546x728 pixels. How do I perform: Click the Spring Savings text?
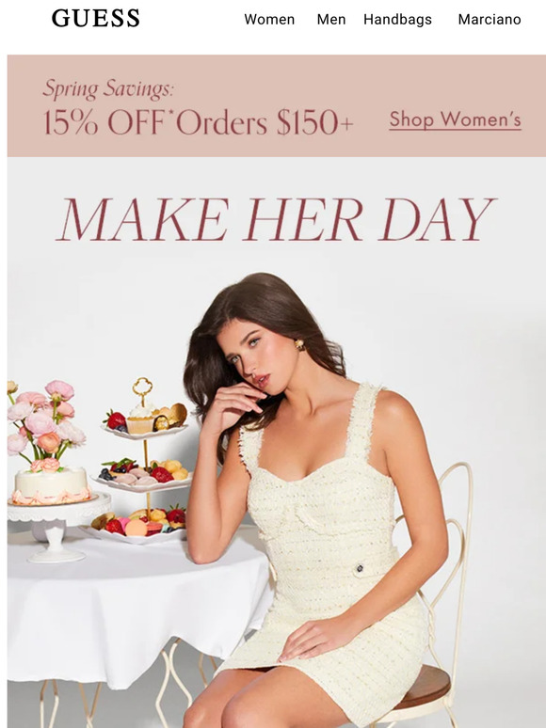tap(108, 88)
